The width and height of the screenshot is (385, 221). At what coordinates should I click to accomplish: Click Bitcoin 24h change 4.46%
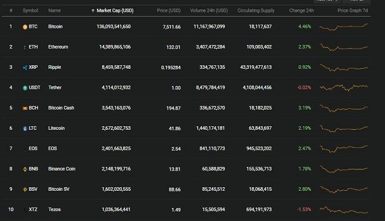pos(304,27)
